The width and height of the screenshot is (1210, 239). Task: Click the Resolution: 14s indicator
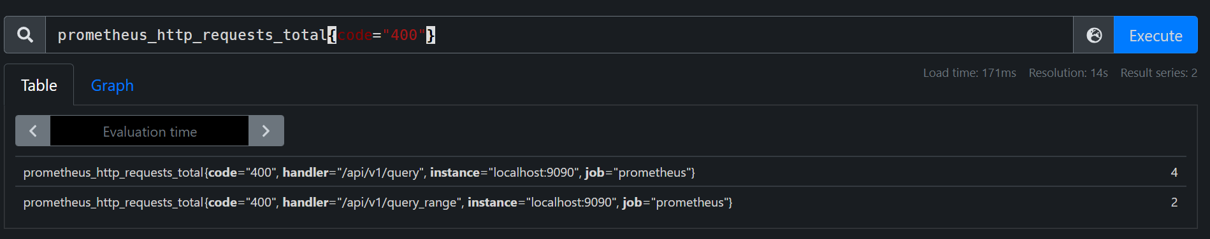point(1068,73)
